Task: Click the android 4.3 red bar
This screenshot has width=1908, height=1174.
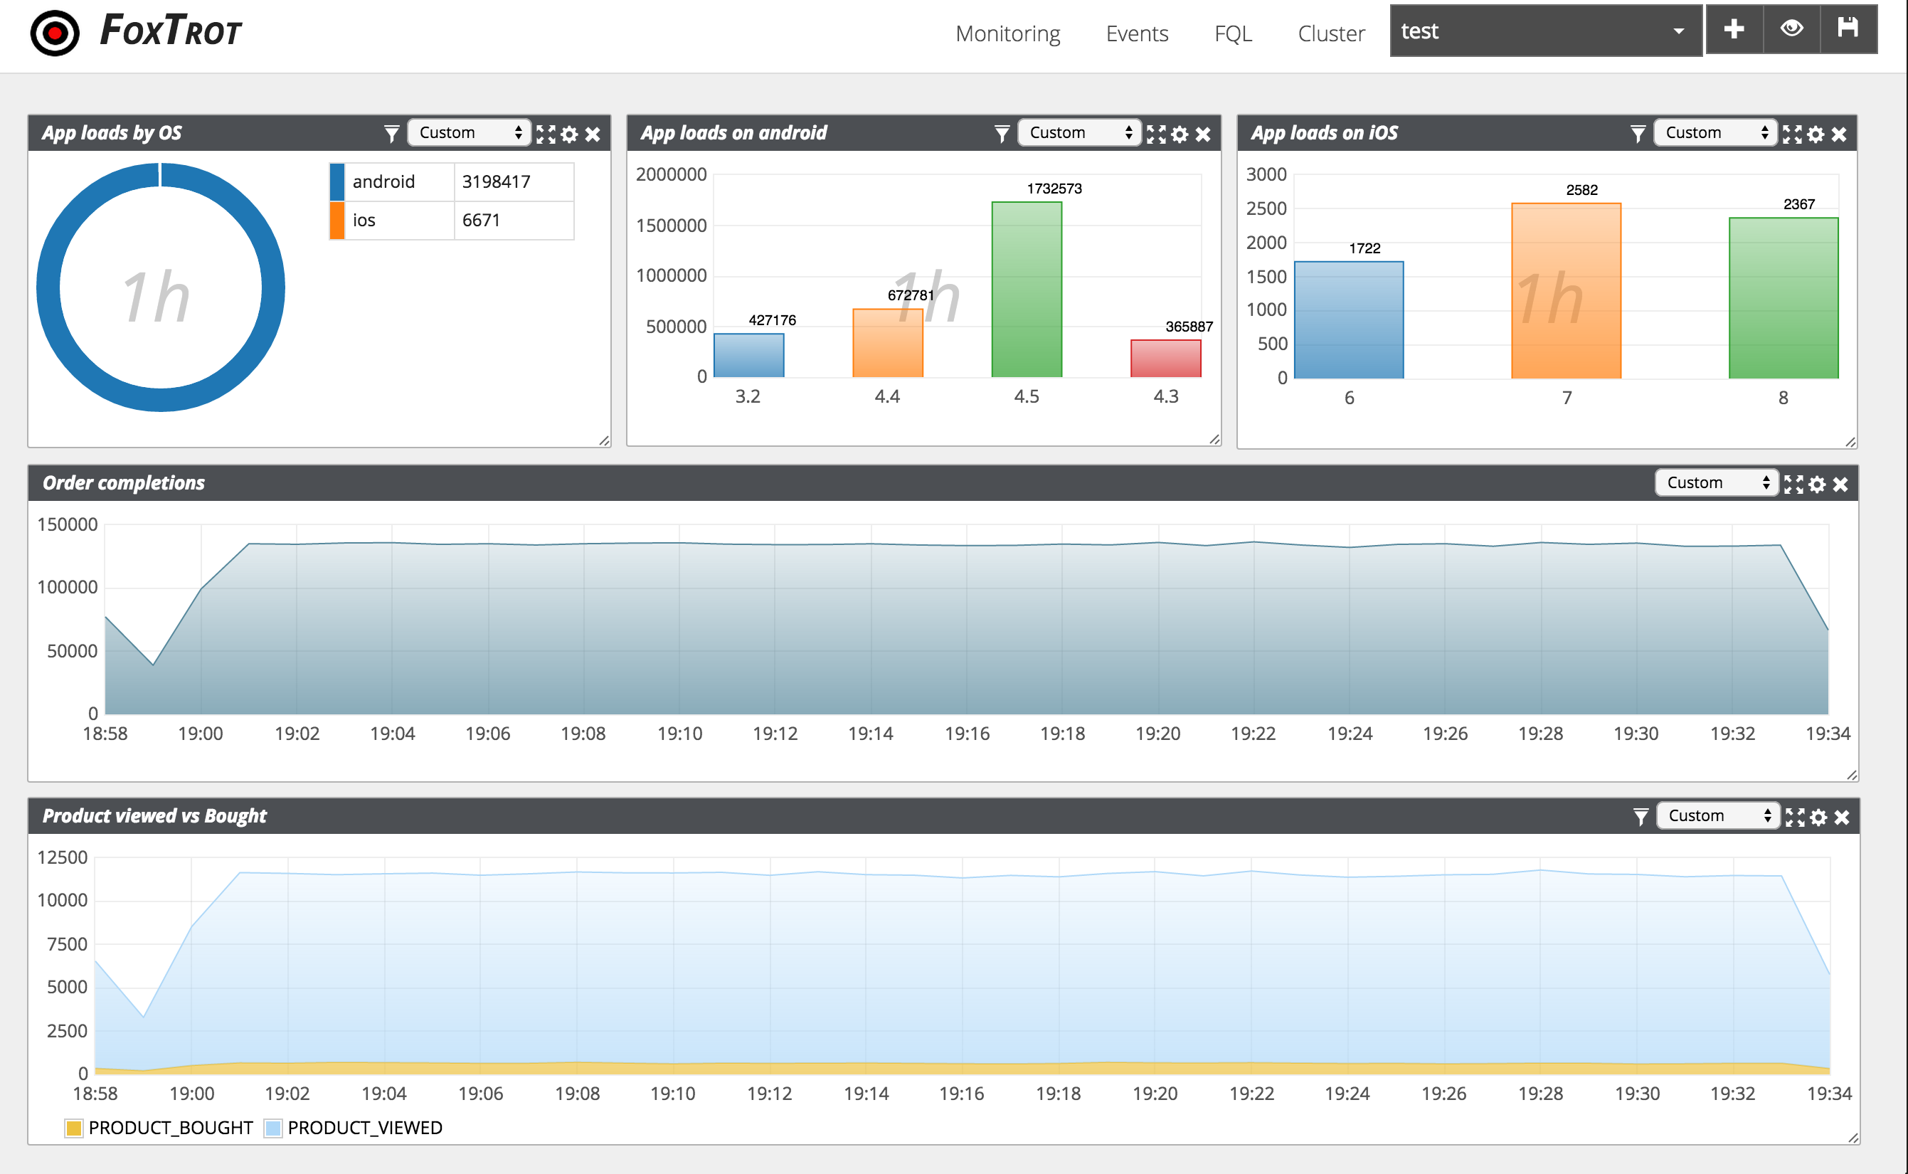Action: 1165,359
